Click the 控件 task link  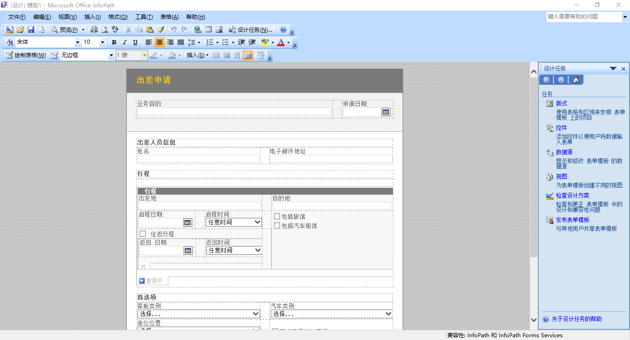(561, 128)
